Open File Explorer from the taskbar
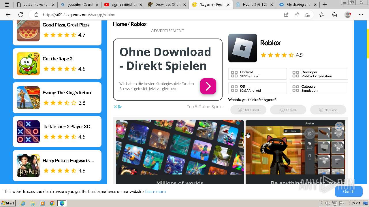This screenshot has width=369, height=207. 33,203
